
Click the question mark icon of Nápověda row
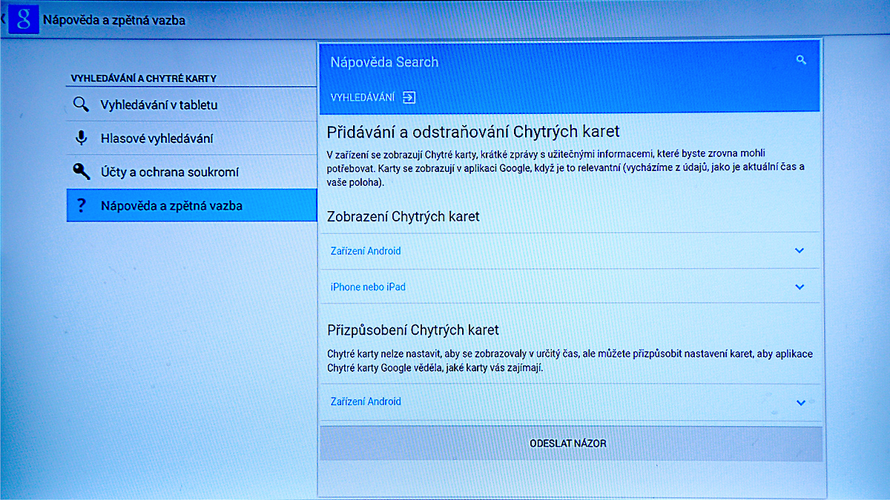(x=82, y=206)
